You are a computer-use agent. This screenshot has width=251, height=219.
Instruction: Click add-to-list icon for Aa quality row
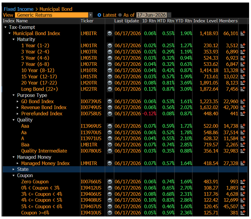click(243, 132)
